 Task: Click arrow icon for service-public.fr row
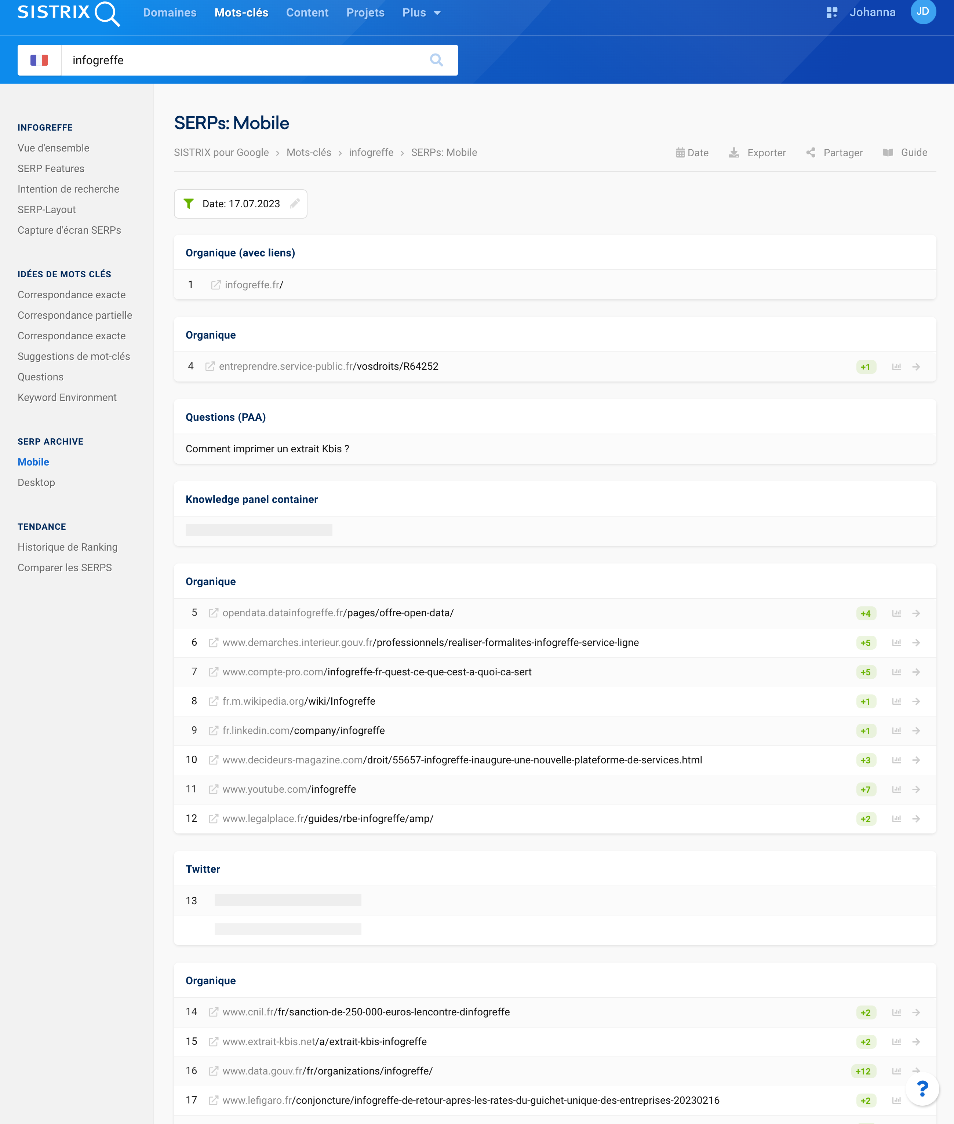coord(916,366)
